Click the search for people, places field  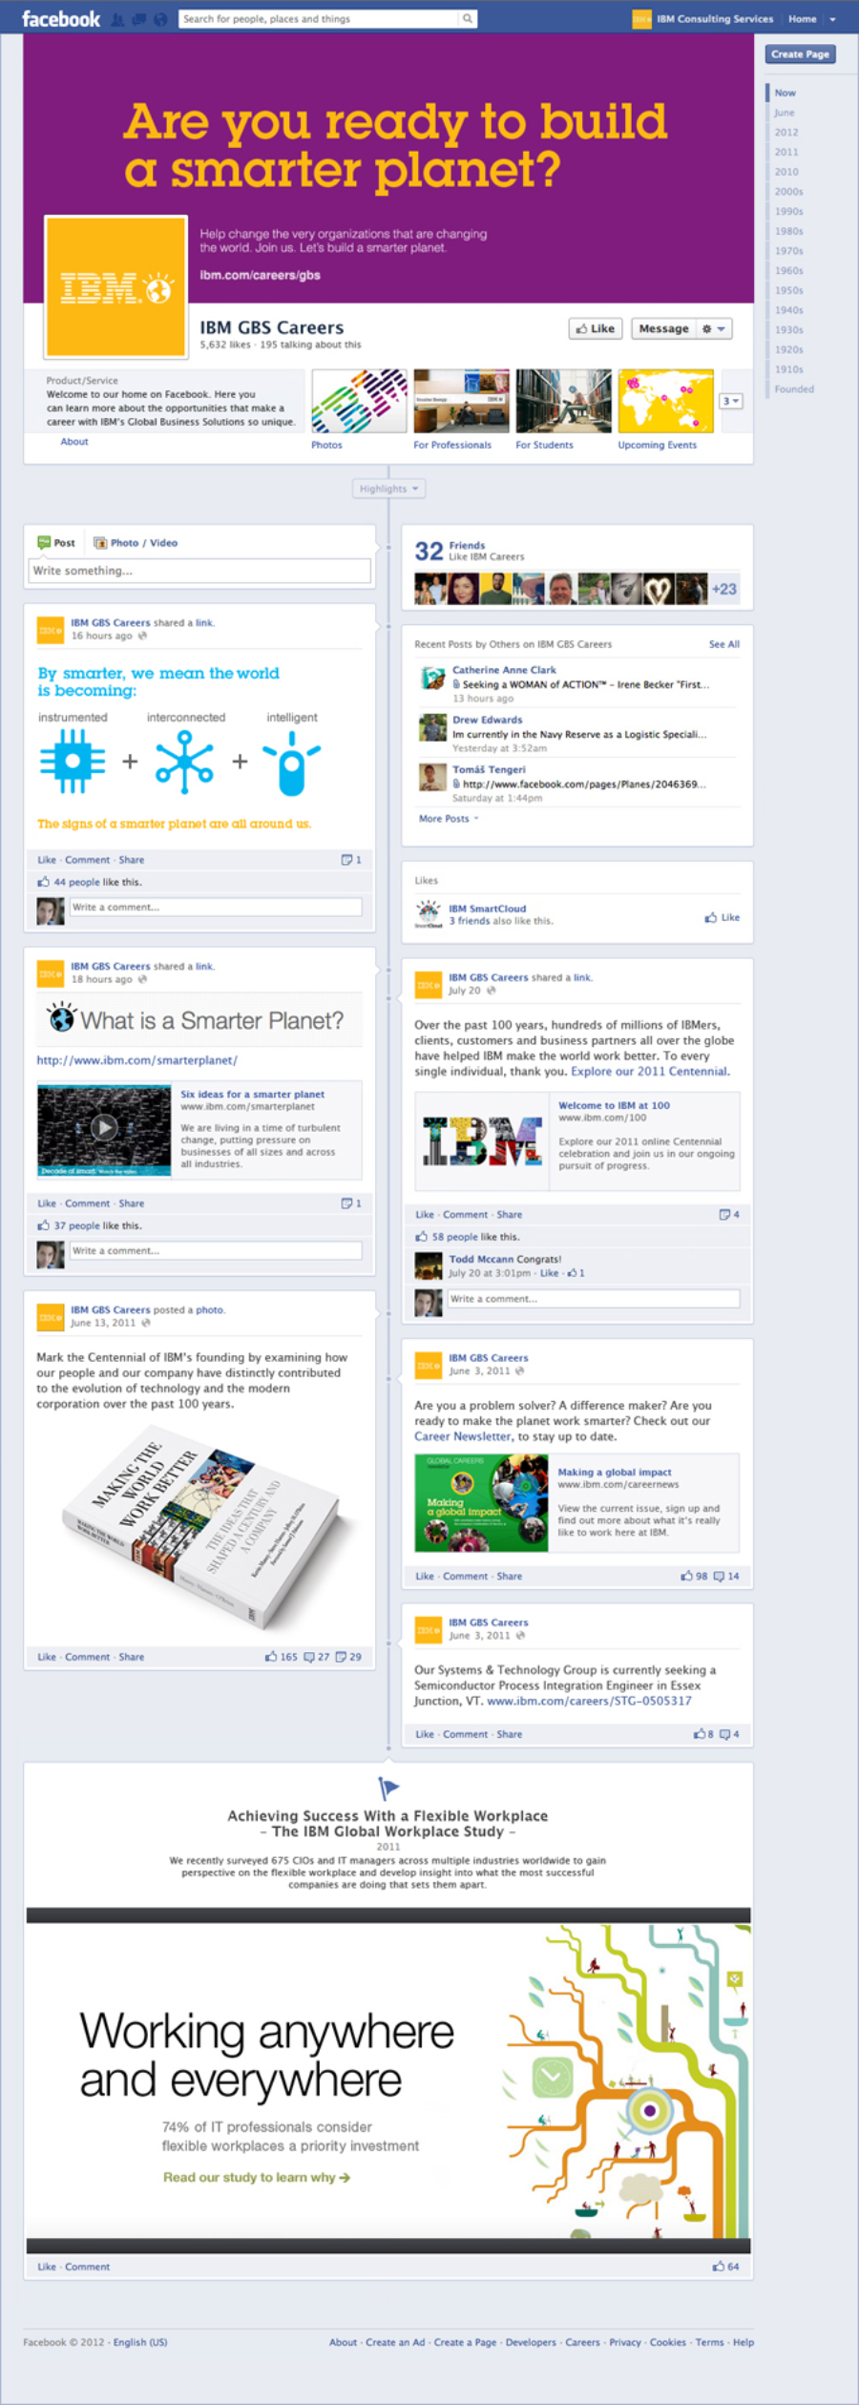319,18
